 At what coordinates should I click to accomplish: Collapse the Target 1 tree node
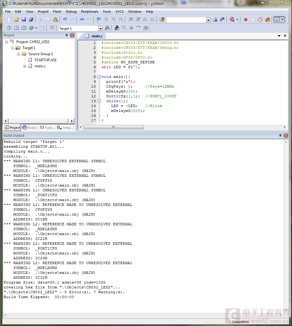[x=12, y=48]
